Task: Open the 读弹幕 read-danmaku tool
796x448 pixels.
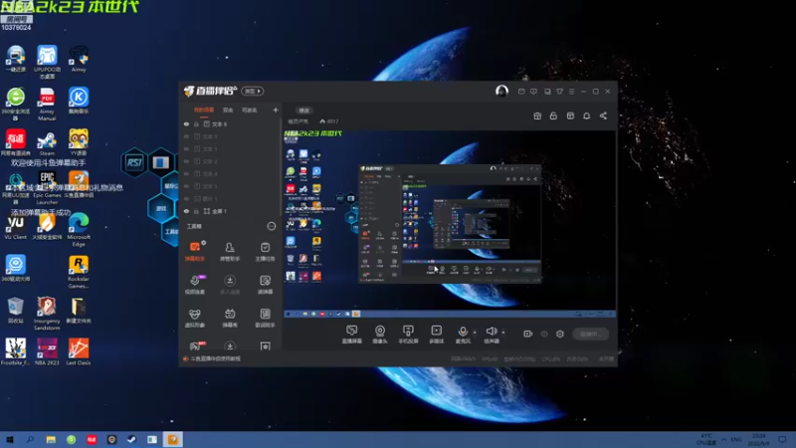Action: [265, 284]
